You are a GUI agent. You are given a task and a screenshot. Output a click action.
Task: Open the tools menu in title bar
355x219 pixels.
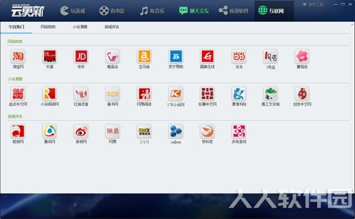(314, 4)
